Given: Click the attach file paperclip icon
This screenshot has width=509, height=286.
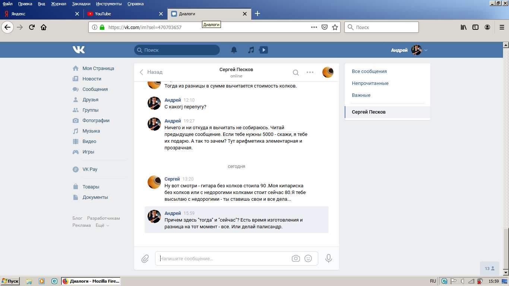Looking at the screenshot, I should [x=145, y=258].
